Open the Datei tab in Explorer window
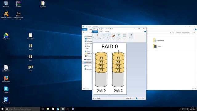The image size is (197, 111). pos(84,29)
